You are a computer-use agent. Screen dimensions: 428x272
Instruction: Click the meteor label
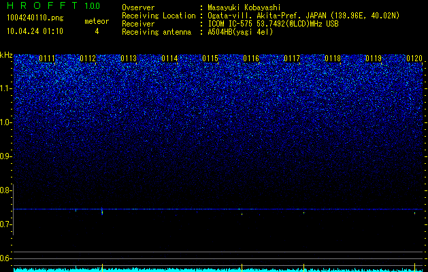coord(97,21)
